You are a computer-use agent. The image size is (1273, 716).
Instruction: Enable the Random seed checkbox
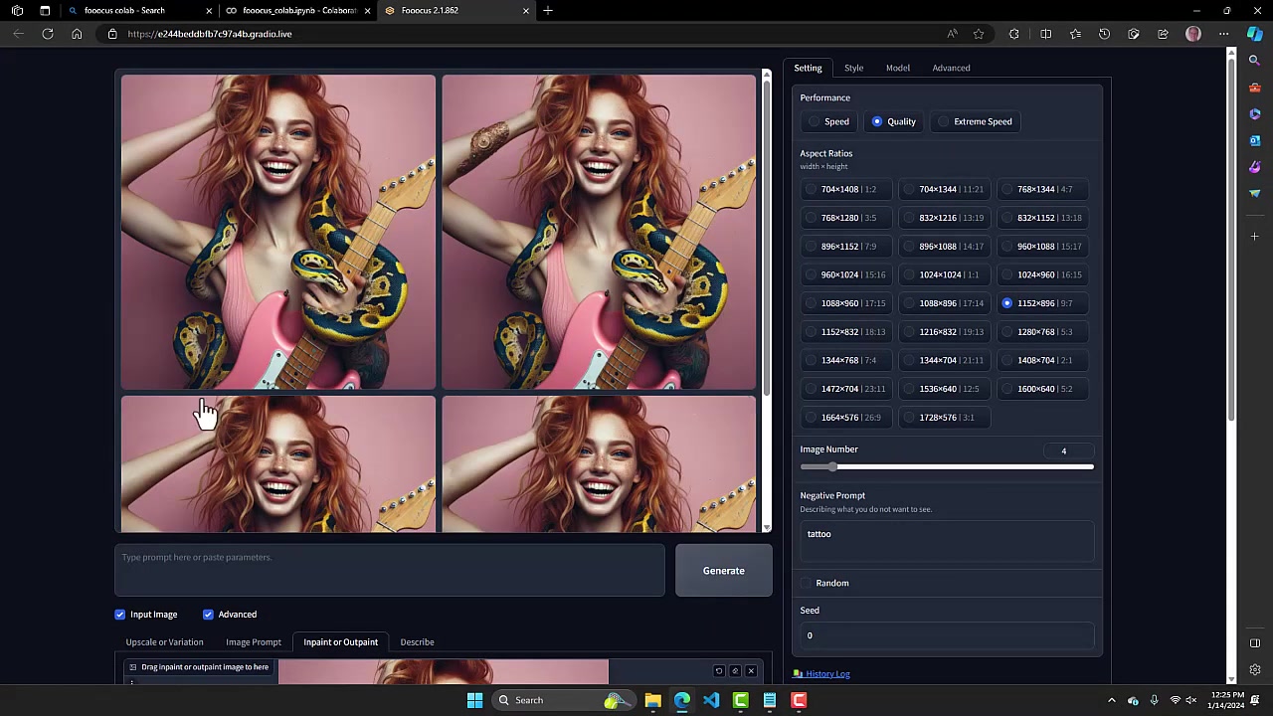(x=807, y=583)
